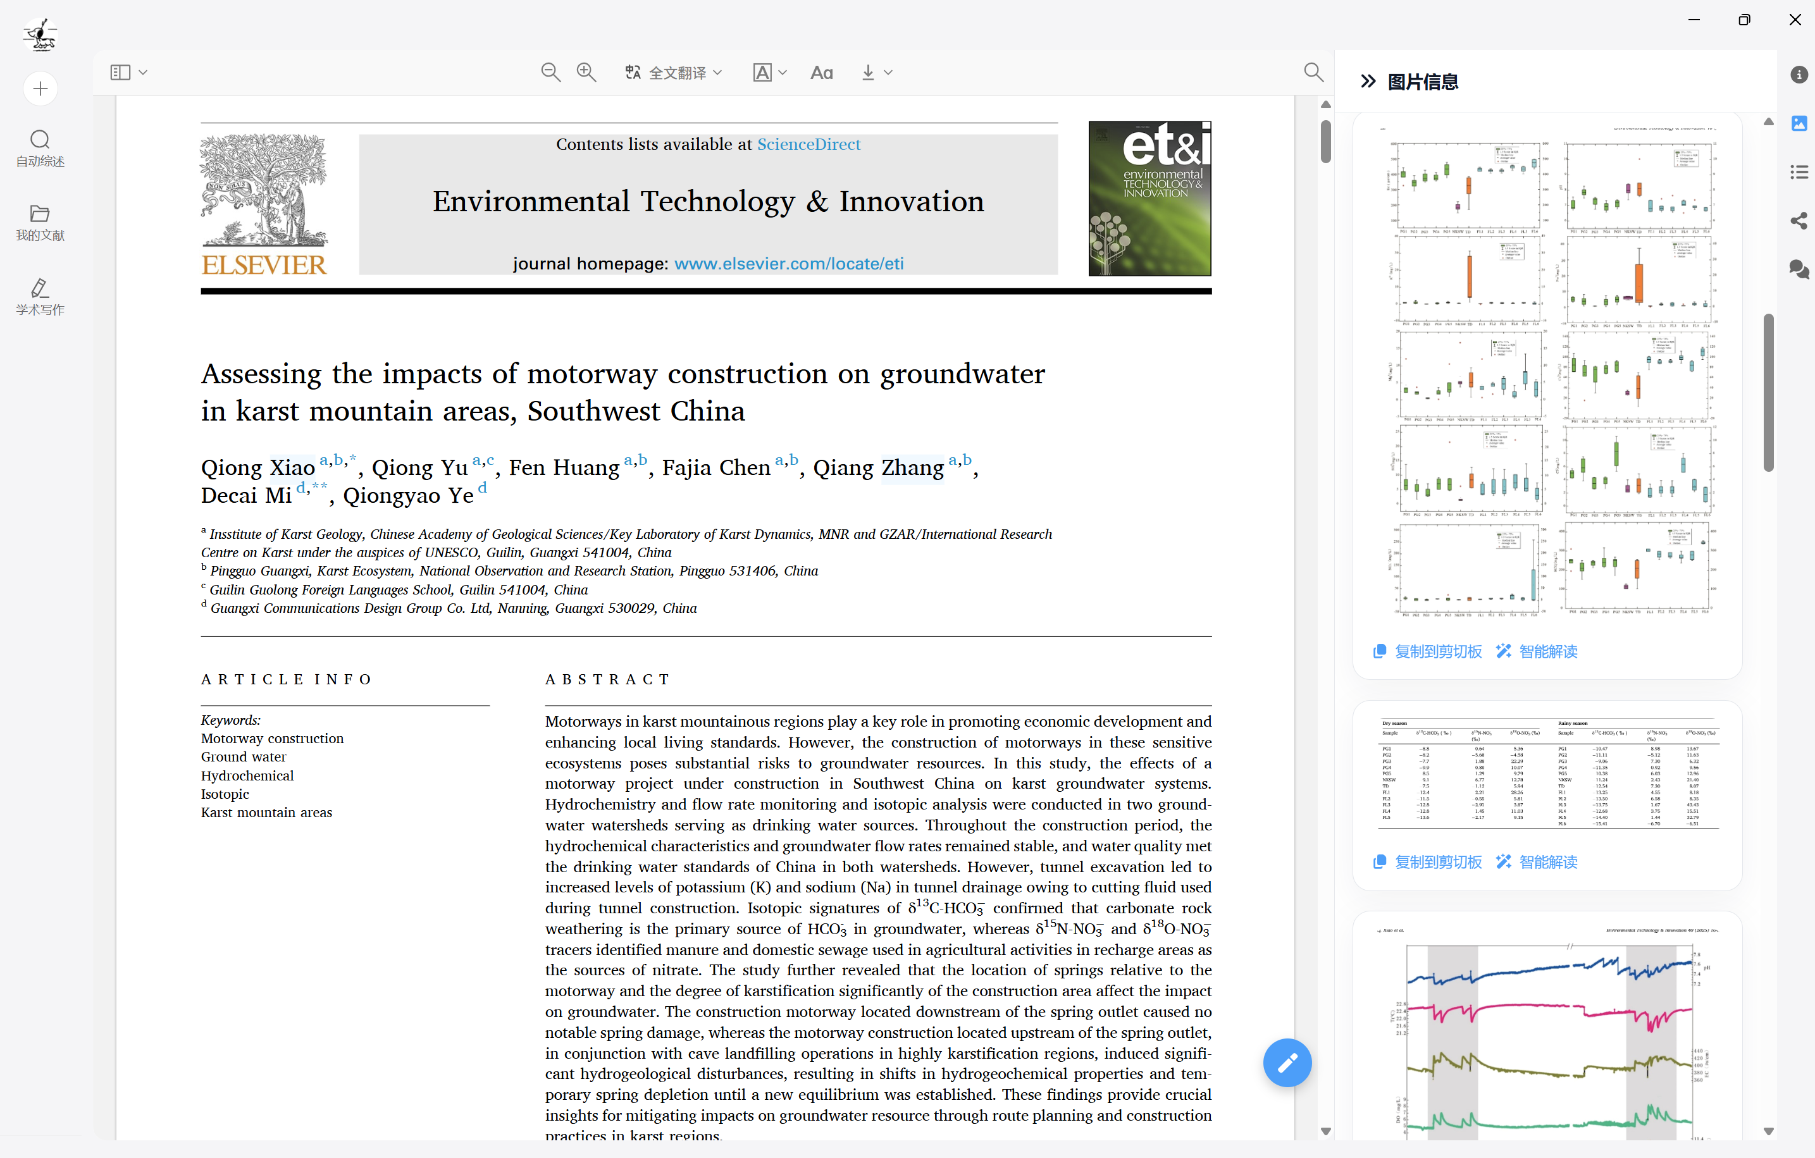Go to 我的文献 in left sidebar
Screen dimensions: 1815x1158
(40, 223)
